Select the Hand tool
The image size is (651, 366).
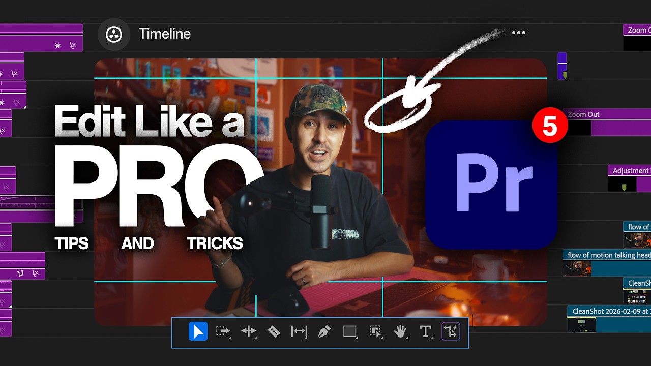pos(401,332)
